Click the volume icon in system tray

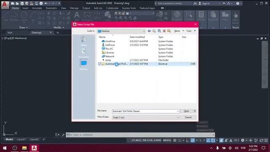tap(236, 148)
